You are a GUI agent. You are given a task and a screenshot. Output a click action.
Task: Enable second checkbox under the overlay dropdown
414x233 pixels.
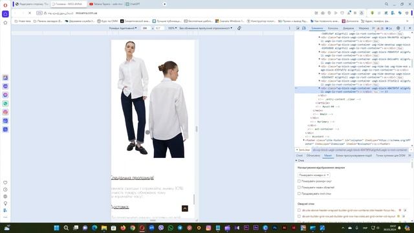point(299,187)
